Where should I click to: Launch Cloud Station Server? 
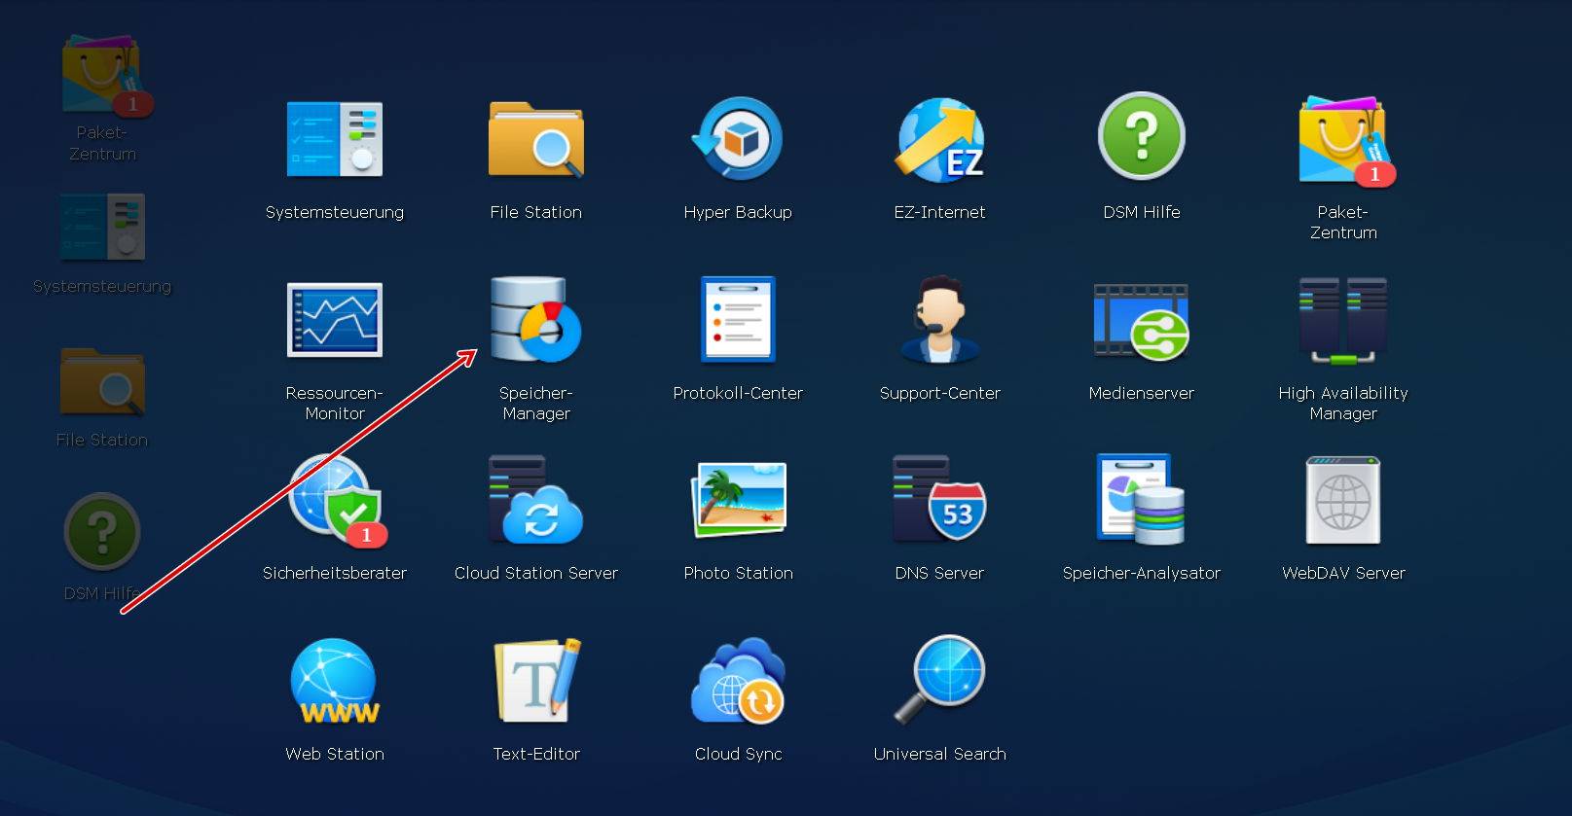[x=536, y=500]
